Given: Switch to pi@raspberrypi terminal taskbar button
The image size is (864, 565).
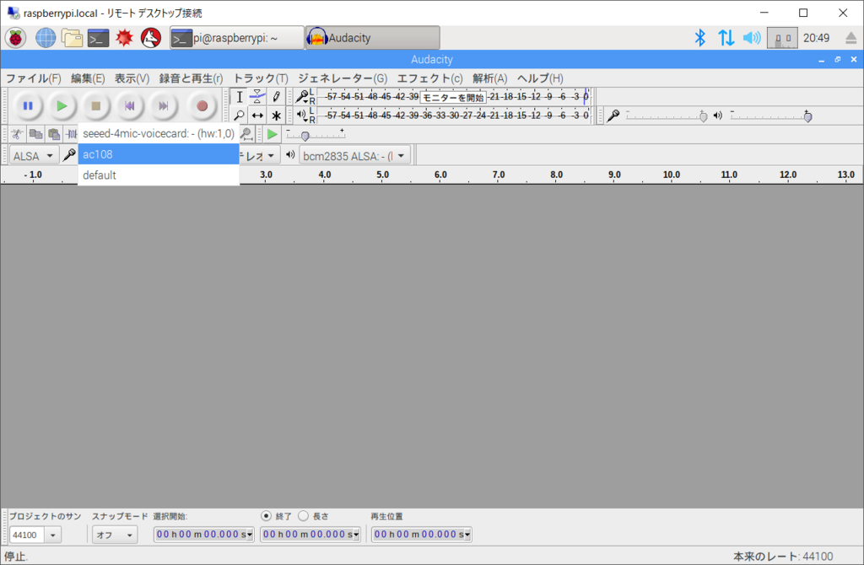Looking at the screenshot, I should click(237, 38).
